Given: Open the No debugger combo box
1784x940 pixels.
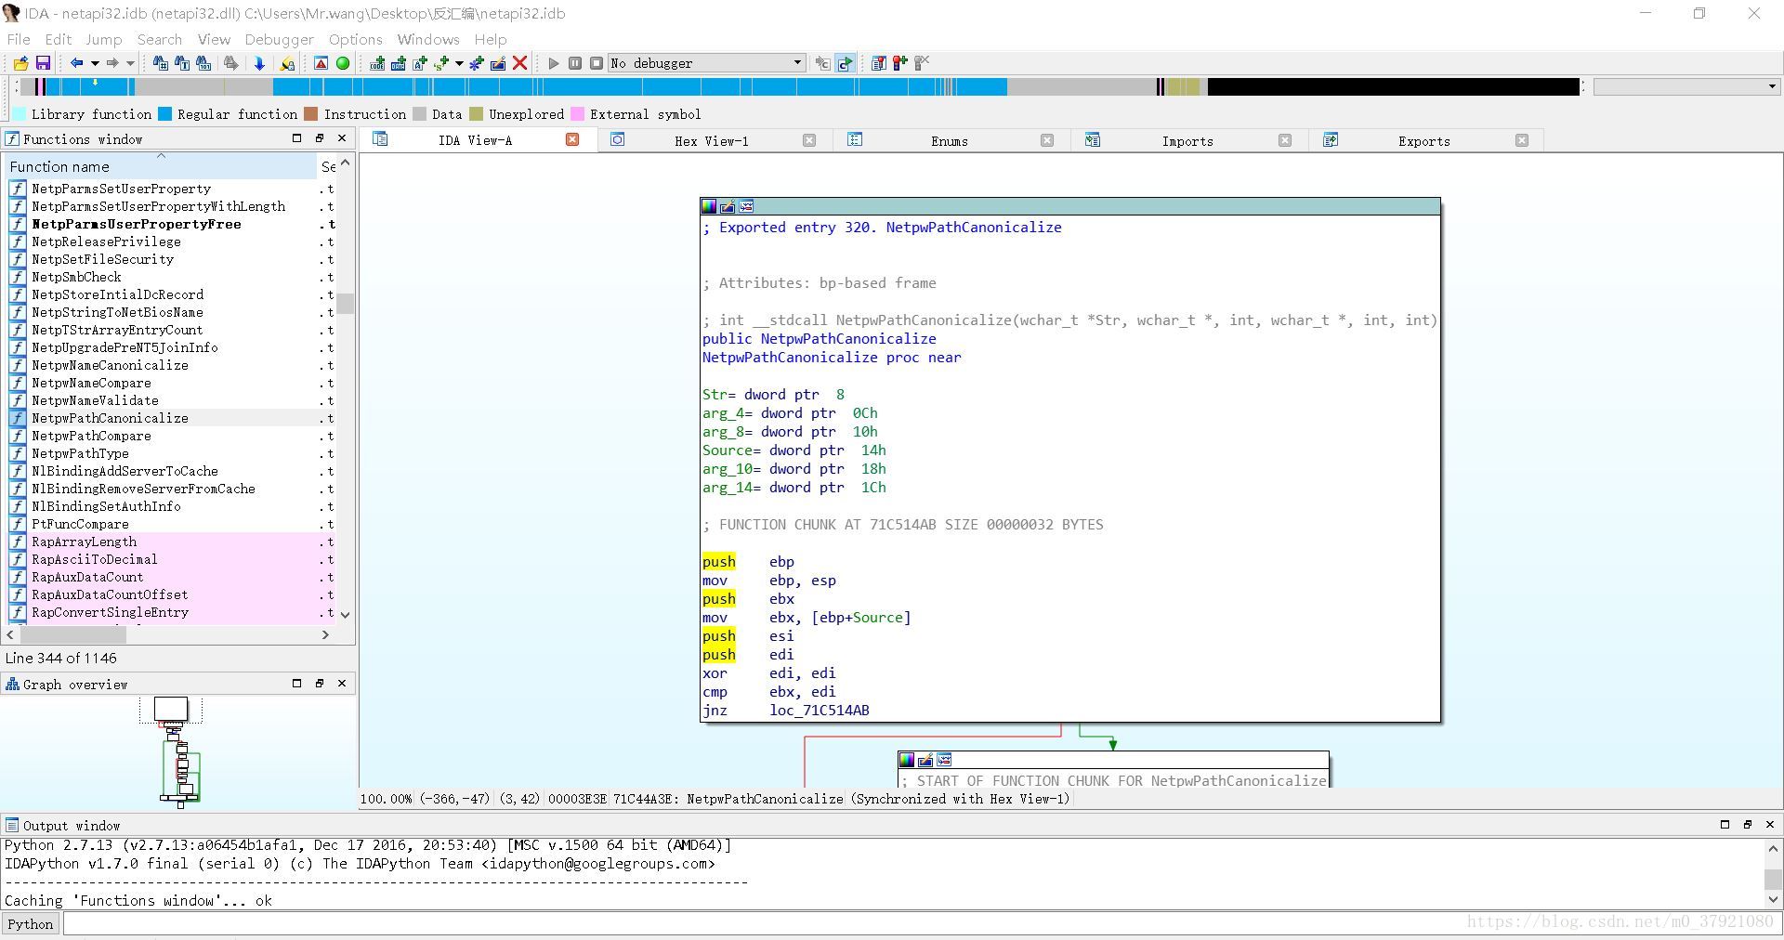Looking at the screenshot, I should click(x=706, y=63).
